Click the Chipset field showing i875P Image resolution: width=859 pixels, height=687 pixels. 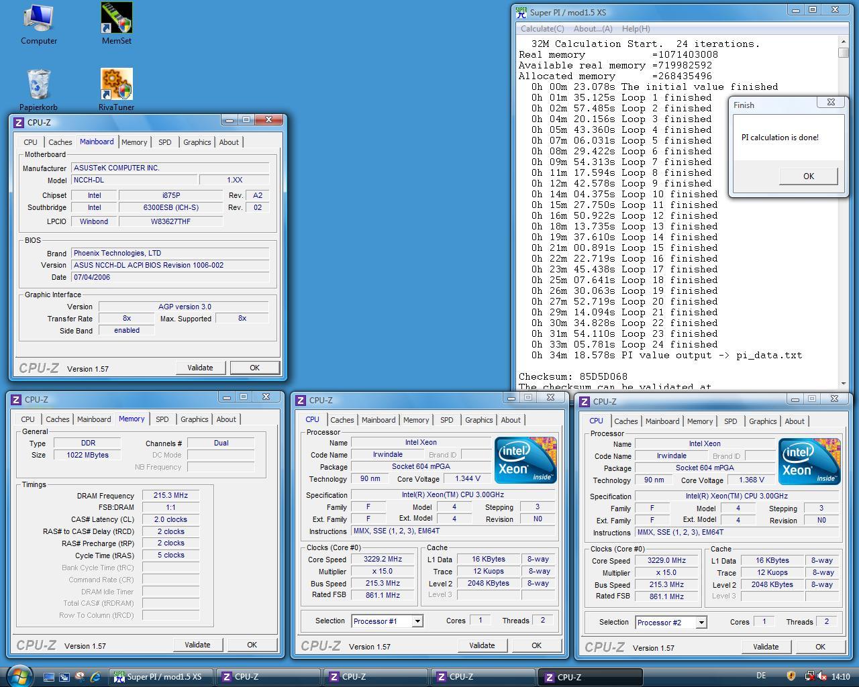coord(171,196)
